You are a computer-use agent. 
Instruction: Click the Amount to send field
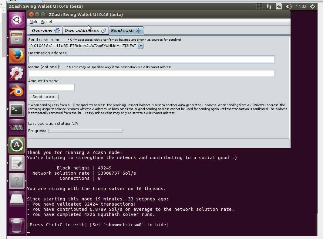[52, 87]
